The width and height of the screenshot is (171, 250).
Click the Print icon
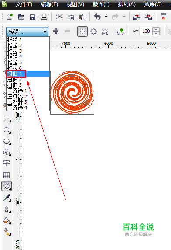44,17
